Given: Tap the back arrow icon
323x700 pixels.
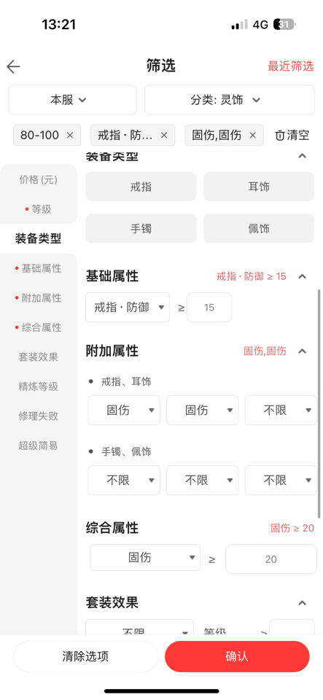Looking at the screenshot, I should (x=13, y=66).
